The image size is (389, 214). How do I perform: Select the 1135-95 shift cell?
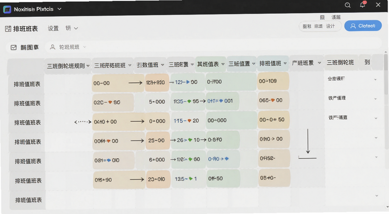pos(188,101)
